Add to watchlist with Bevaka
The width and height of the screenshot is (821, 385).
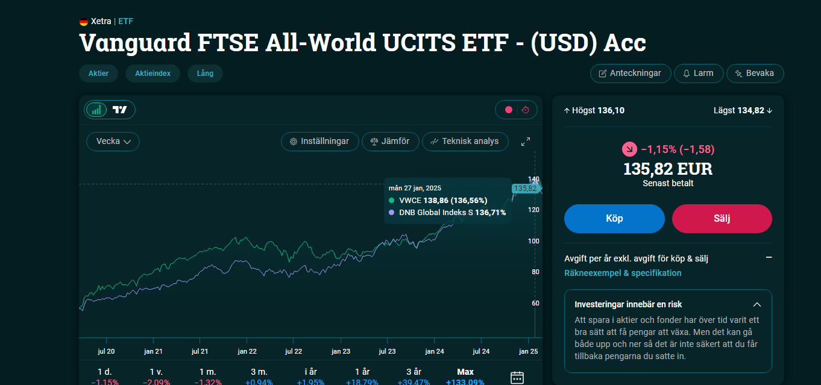pyautogui.click(x=755, y=74)
